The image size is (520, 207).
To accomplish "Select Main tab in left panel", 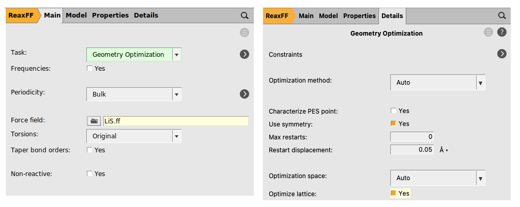I will coord(52,15).
